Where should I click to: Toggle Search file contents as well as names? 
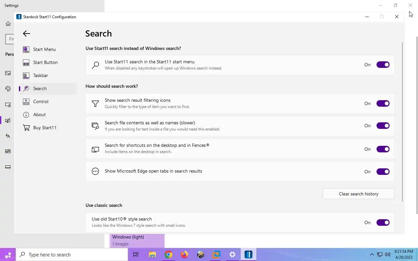point(383,126)
